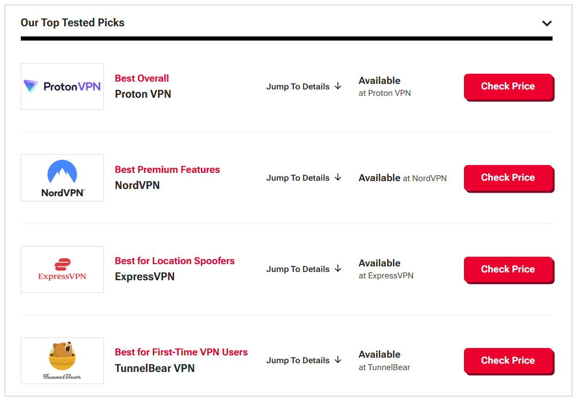Click the down arrow beside Jump To Details for Proton VPN
Image resolution: width=577 pixels, height=401 pixels.
click(338, 86)
